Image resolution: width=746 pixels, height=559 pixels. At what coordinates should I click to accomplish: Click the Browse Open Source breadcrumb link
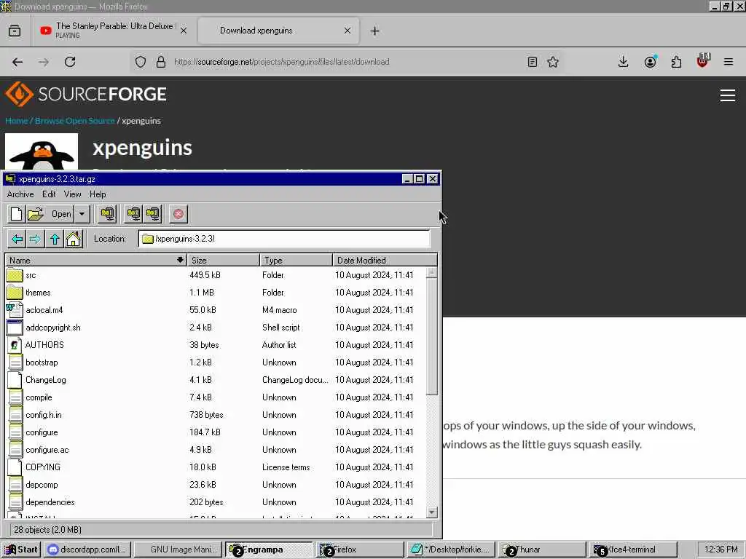(75, 121)
